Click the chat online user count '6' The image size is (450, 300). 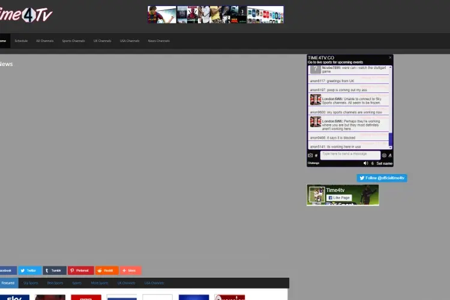point(372,163)
